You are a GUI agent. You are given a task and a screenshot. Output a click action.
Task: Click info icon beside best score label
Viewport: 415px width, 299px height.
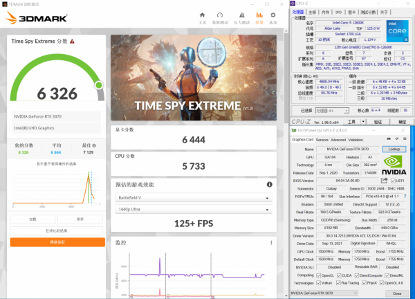coord(94,145)
